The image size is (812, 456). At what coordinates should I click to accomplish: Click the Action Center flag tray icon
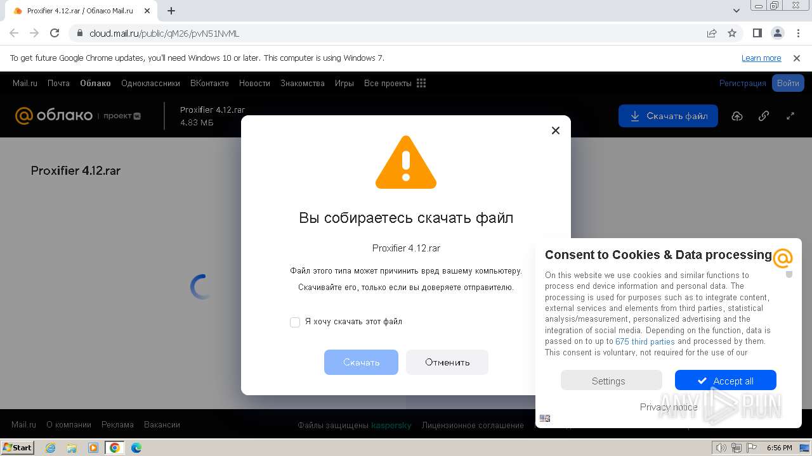(x=750, y=448)
